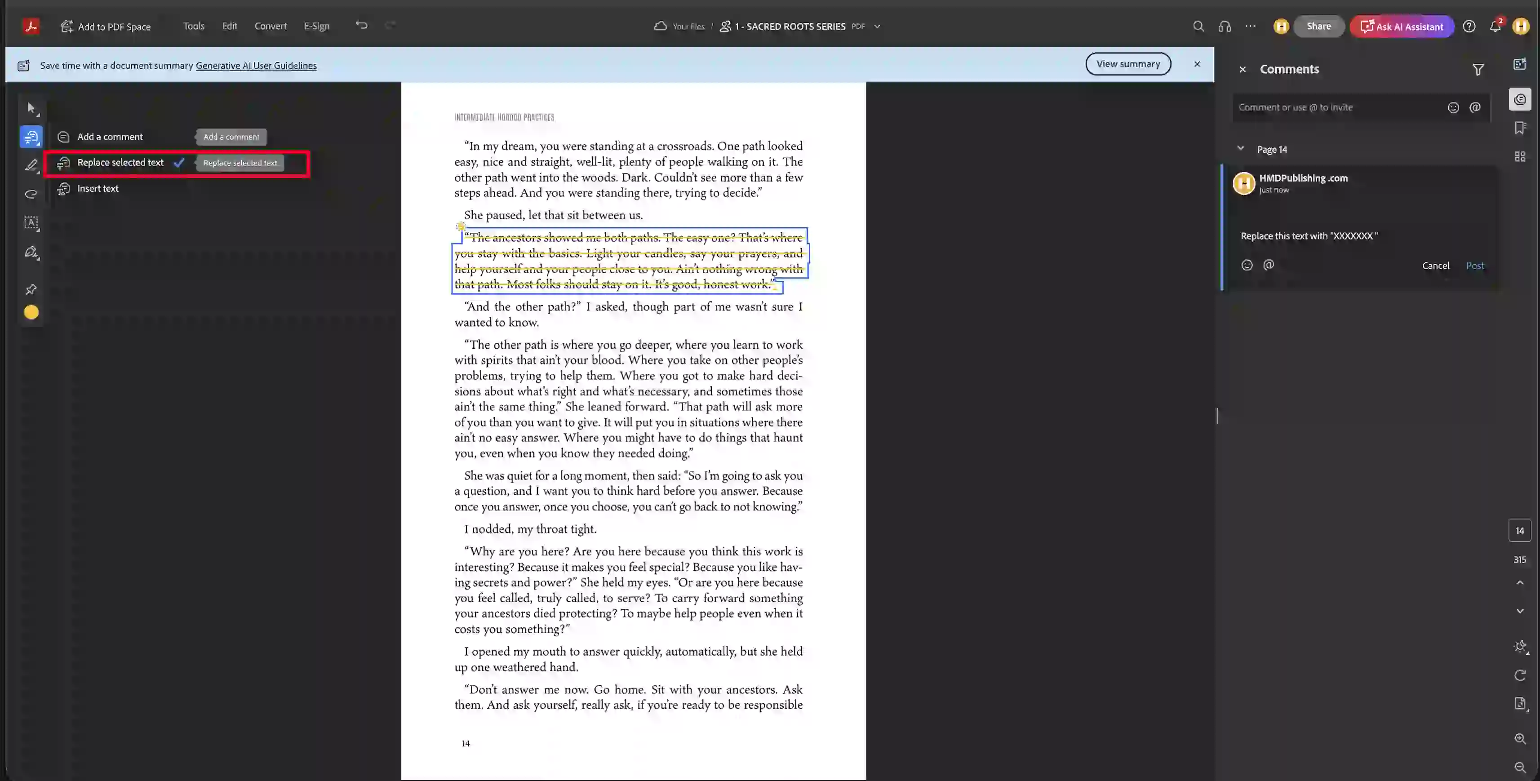Viewport: 1540px width, 781px height.
Task: Open emoji picker in top comment field
Action: click(1453, 108)
